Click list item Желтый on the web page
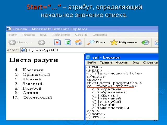167x125 pixels. pos(32,79)
